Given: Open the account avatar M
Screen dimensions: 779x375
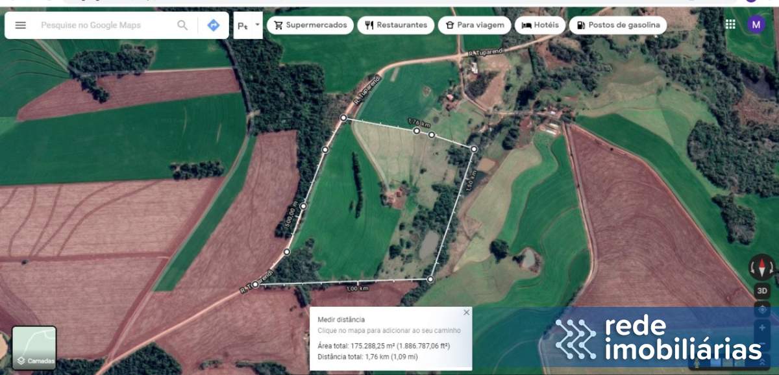Looking at the screenshot, I should (756, 25).
